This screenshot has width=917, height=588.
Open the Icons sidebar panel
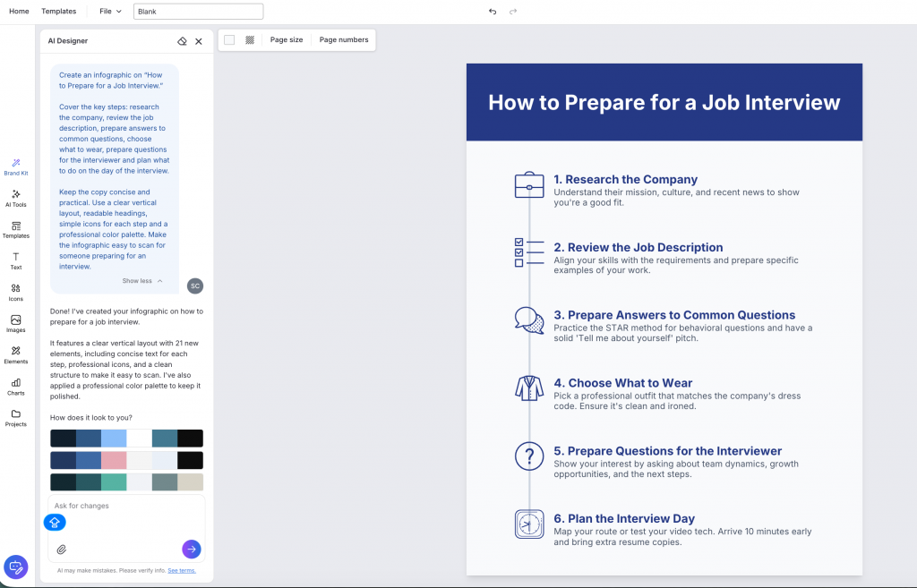click(x=16, y=293)
